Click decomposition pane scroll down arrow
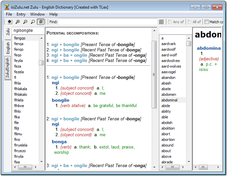 154,167
